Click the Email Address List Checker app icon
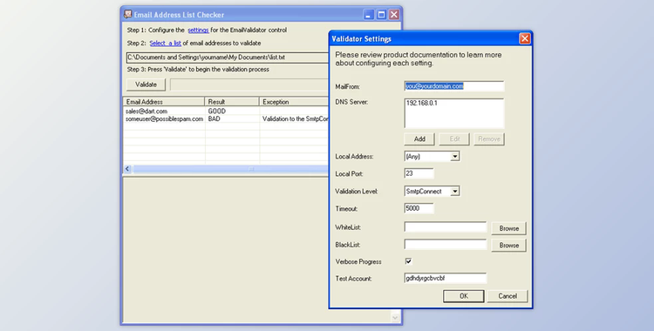This screenshot has width=654, height=331. click(128, 15)
